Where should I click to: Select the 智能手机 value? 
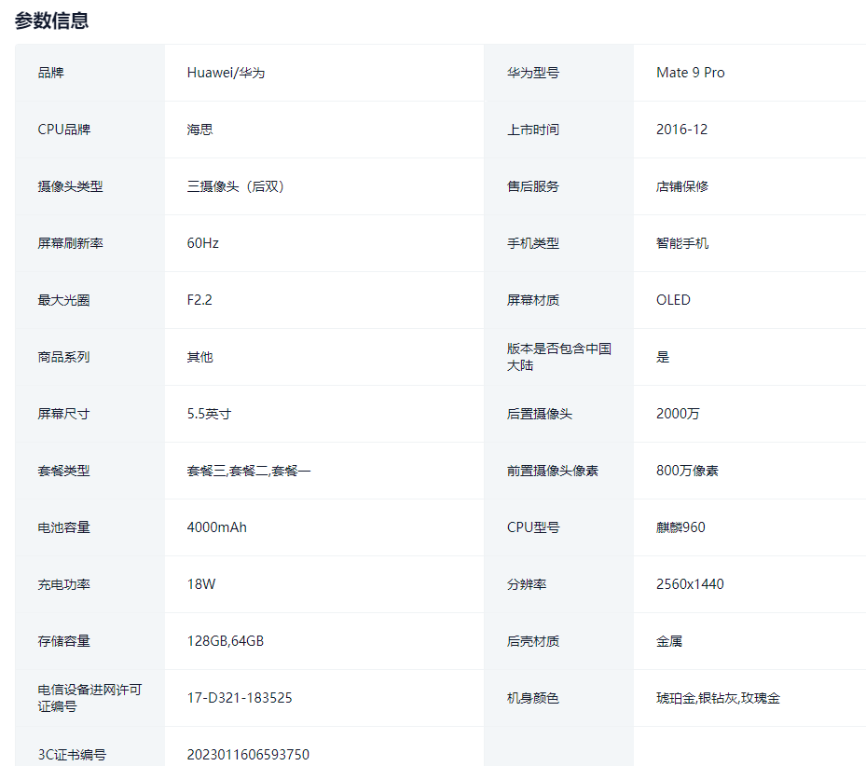682,243
